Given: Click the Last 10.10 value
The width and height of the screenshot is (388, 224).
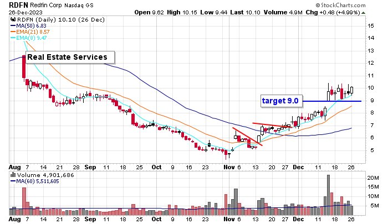Looking at the screenshot, I should [x=245, y=12].
